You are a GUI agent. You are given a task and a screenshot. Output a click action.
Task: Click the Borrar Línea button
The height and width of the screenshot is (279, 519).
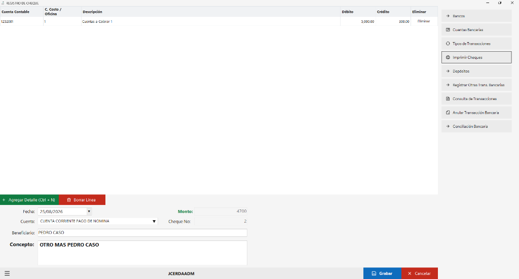(82, 200)
